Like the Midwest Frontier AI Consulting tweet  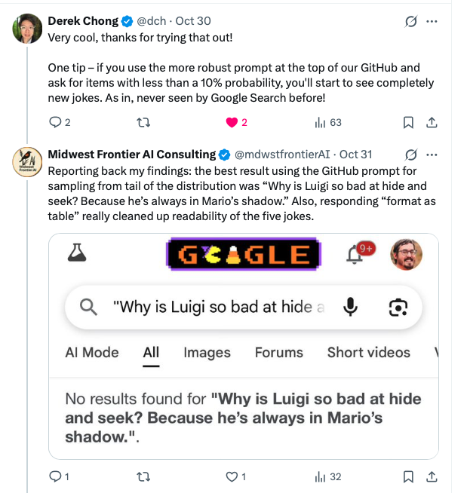[232, 476]
